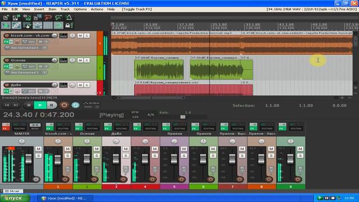Screen dimensions: 359x202
Task: Open the File menu
Action: pos(4,9)
